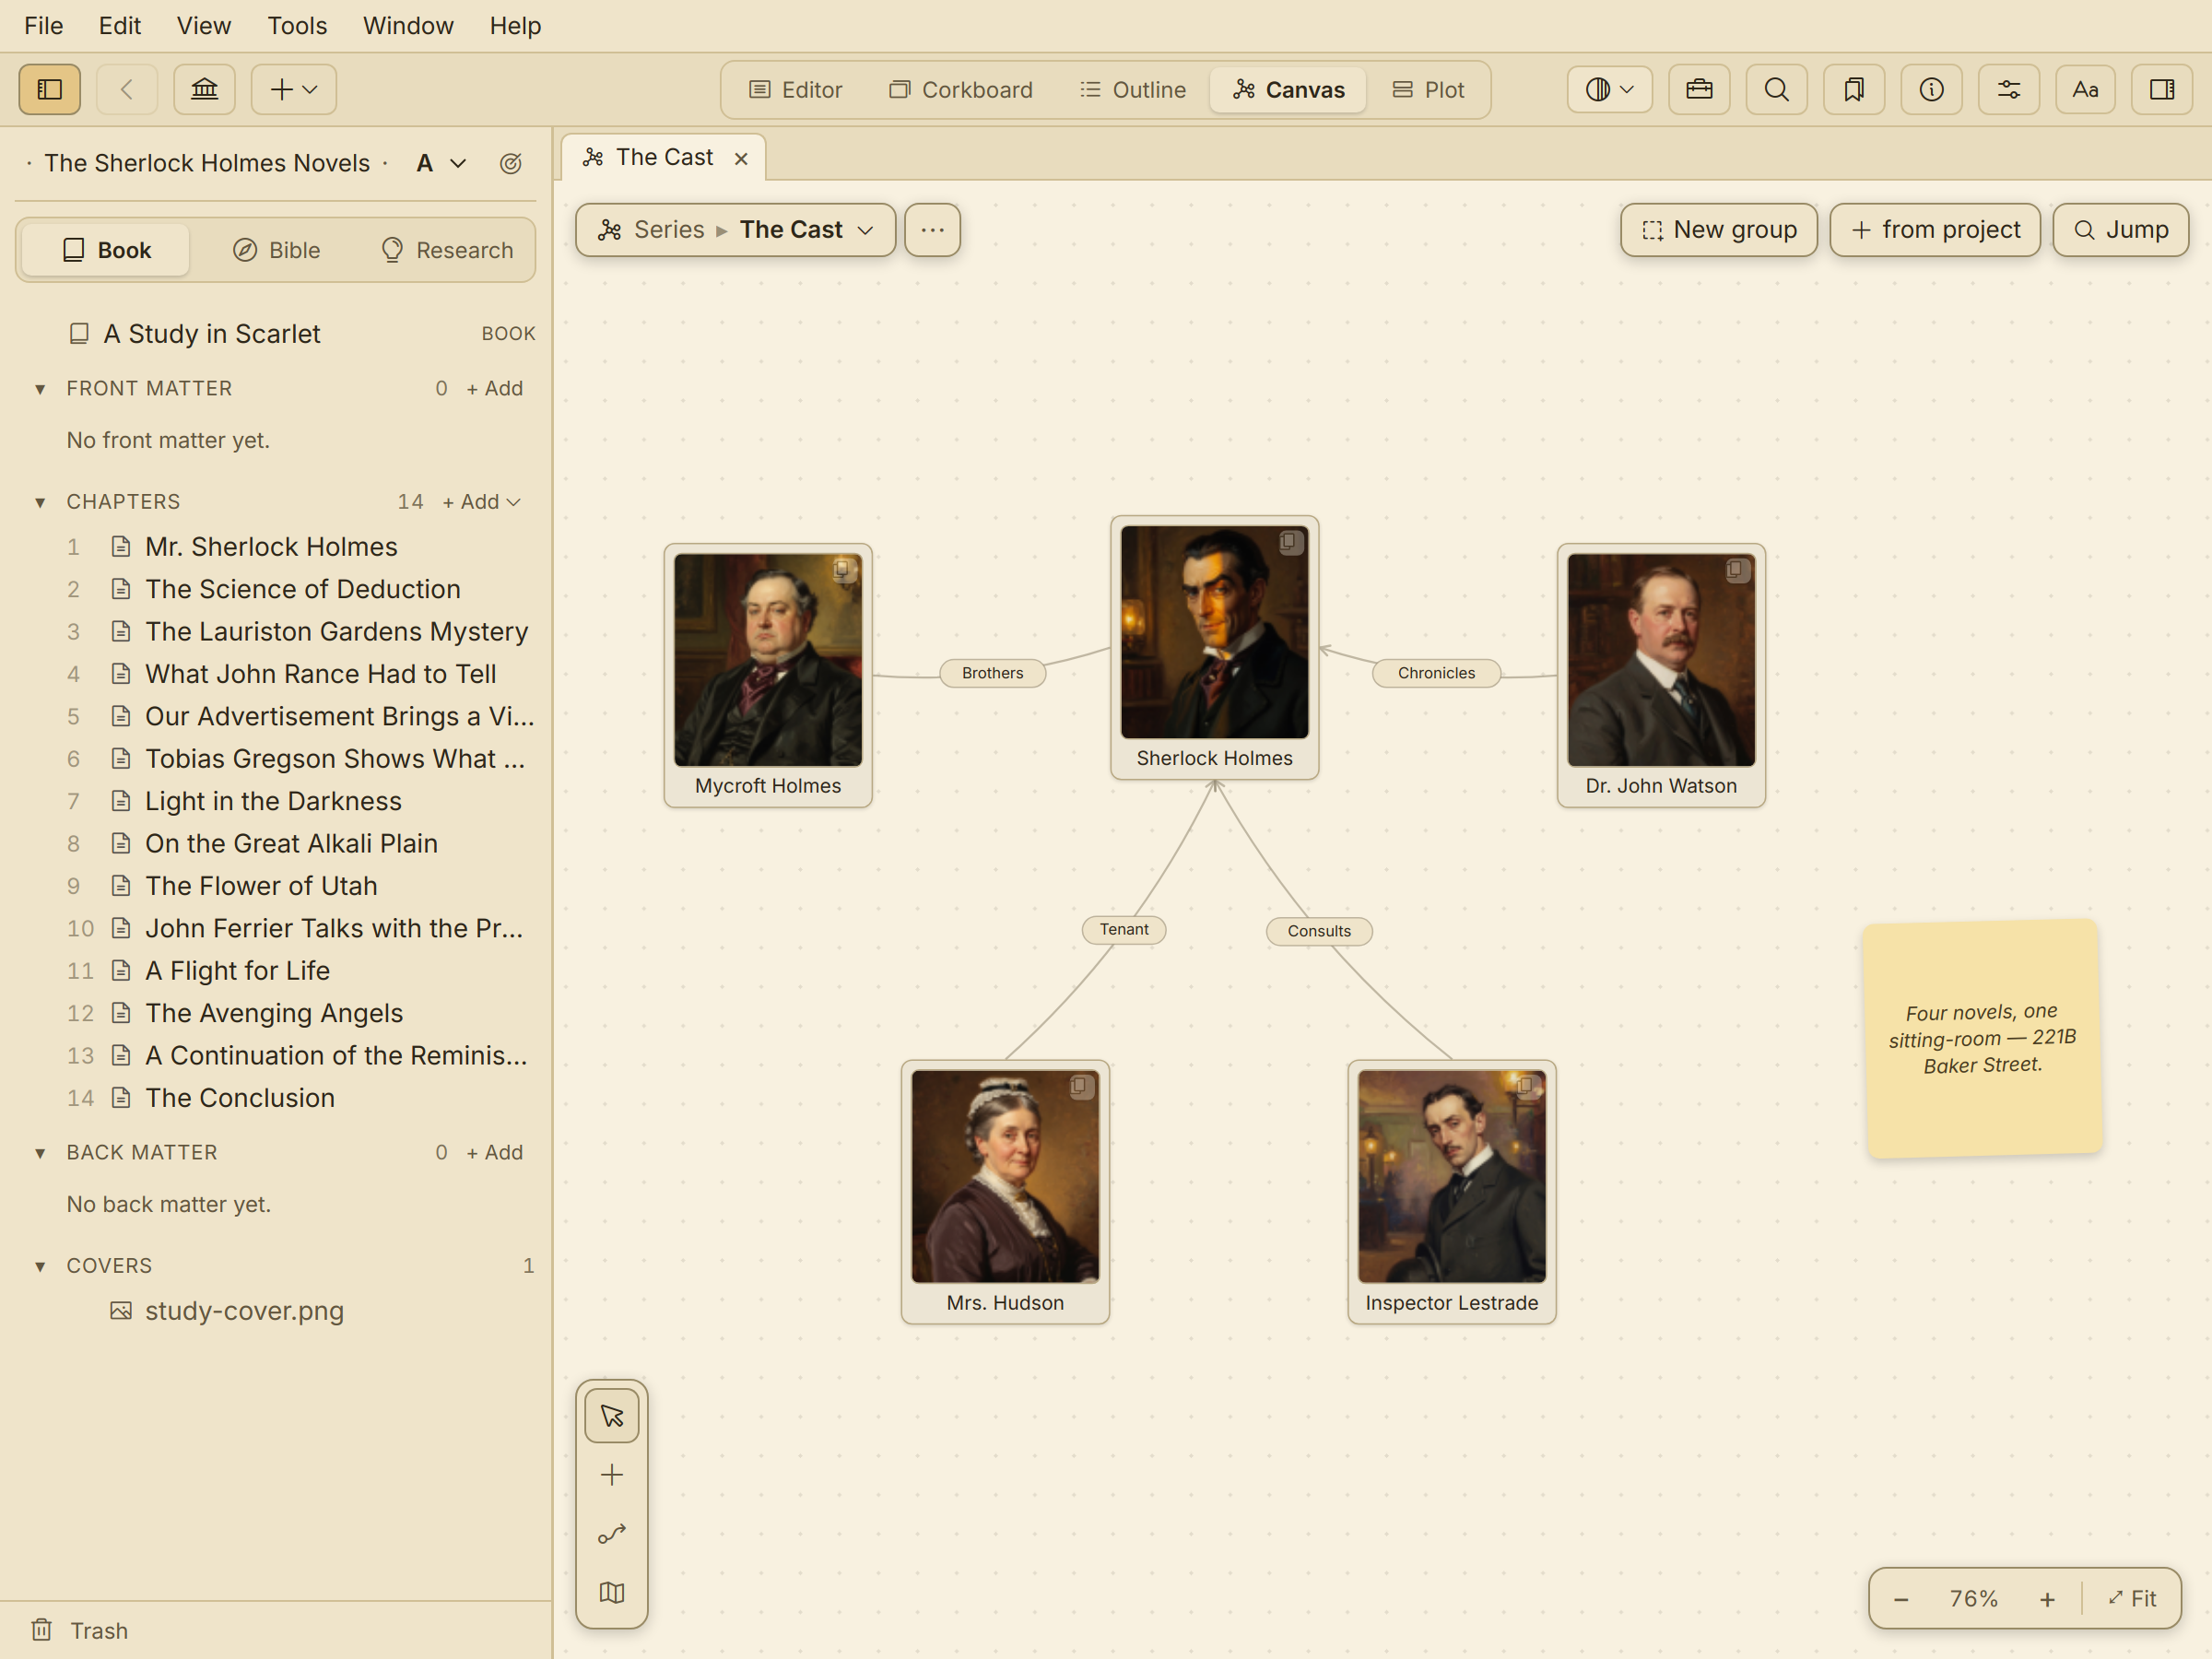
Task: Open the theme contrast dropdown
Action: click(1609, 90)
